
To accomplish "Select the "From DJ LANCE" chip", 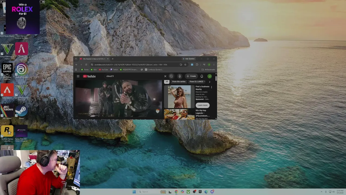I will pos(197,82).
